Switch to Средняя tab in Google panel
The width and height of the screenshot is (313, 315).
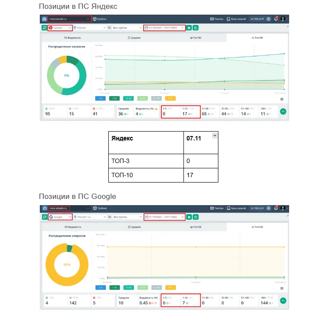click(x=134, y=227)
